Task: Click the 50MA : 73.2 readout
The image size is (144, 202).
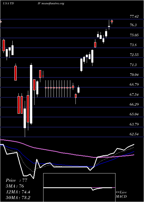Action: coord(18,197)
